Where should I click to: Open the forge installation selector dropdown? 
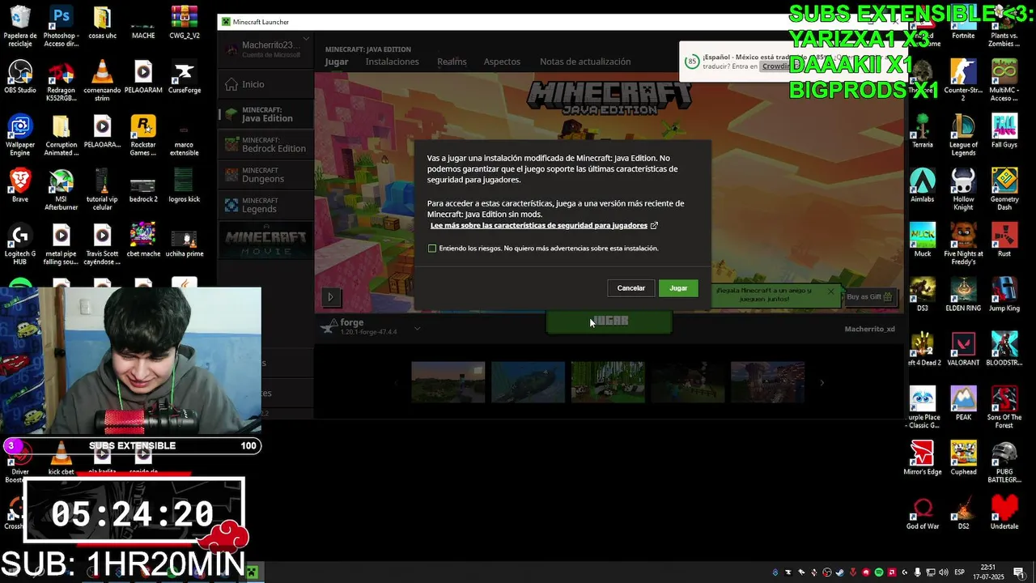coord(417,328)
